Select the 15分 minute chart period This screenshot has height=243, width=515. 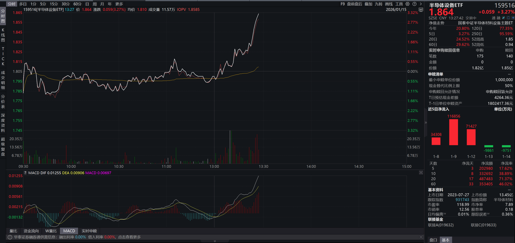coord(54,4)
